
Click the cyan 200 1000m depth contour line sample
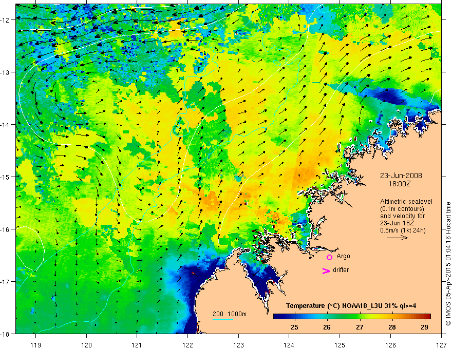pyautogui.click(x=223, y=319)
